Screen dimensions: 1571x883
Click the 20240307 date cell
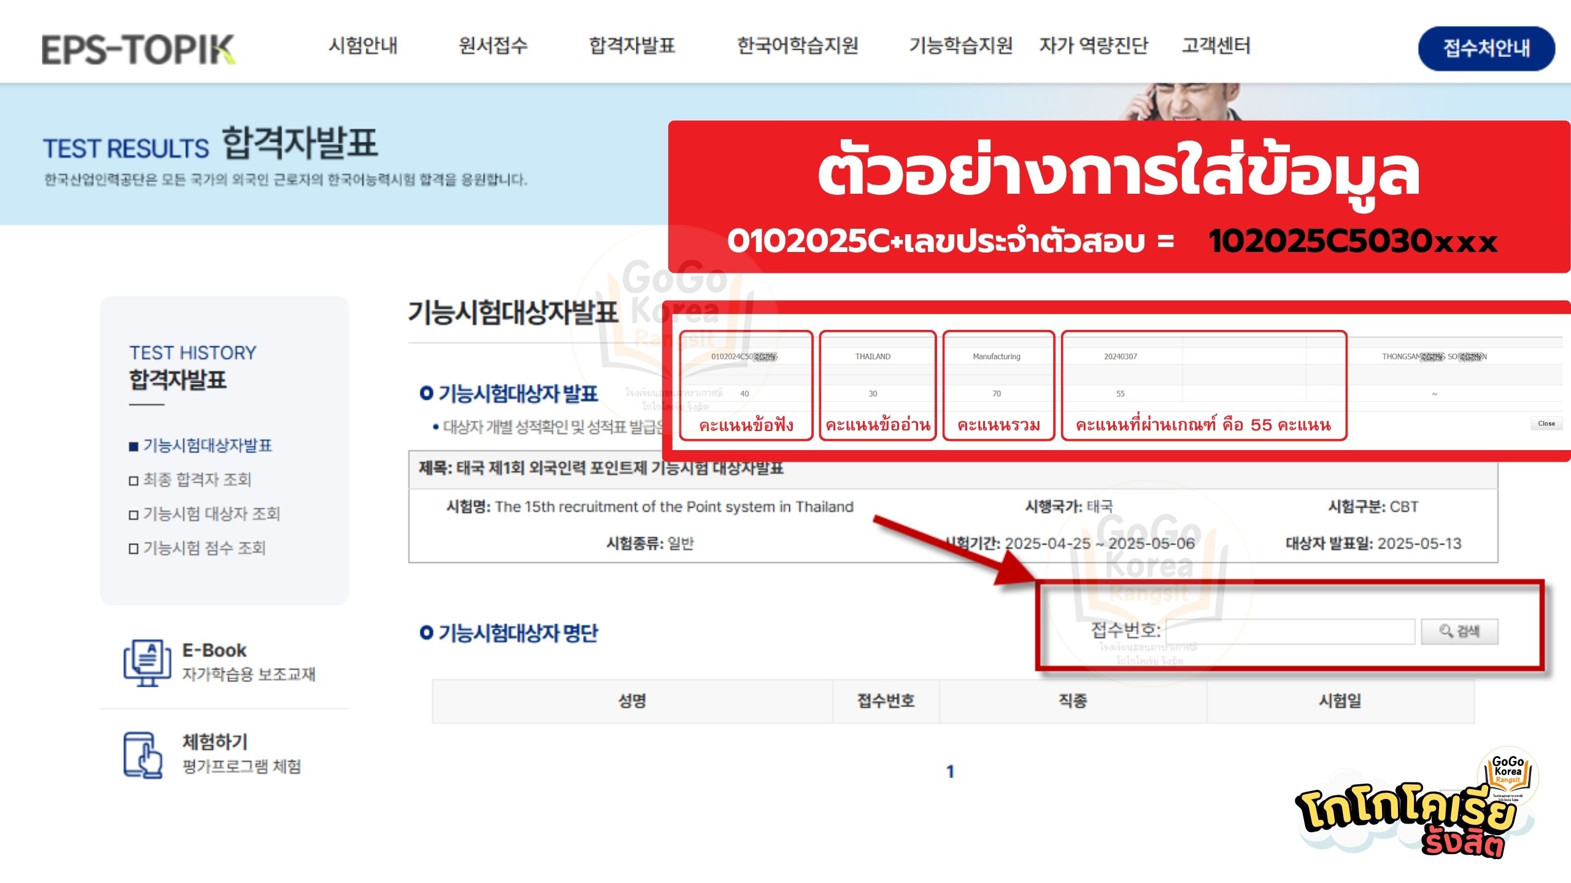coord(1121,357)
